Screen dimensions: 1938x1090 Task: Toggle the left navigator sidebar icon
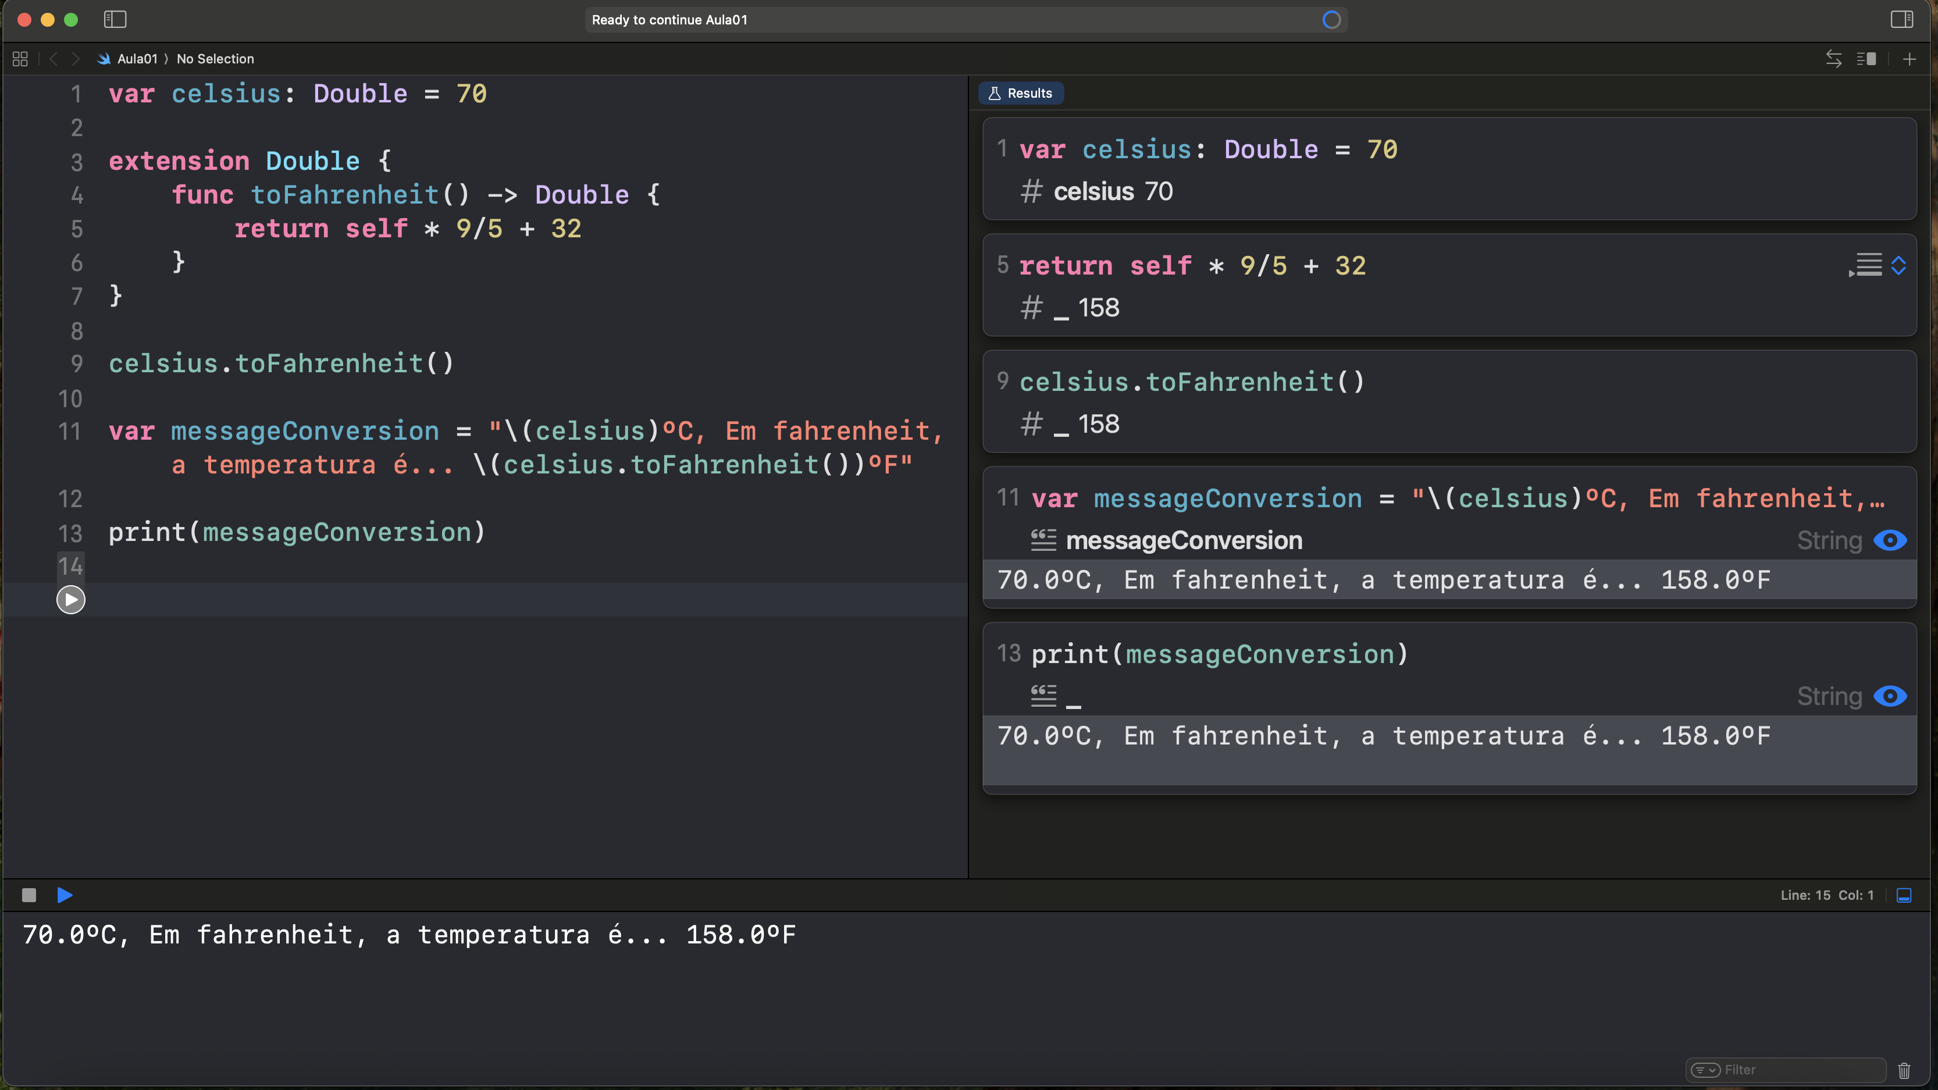115,20
